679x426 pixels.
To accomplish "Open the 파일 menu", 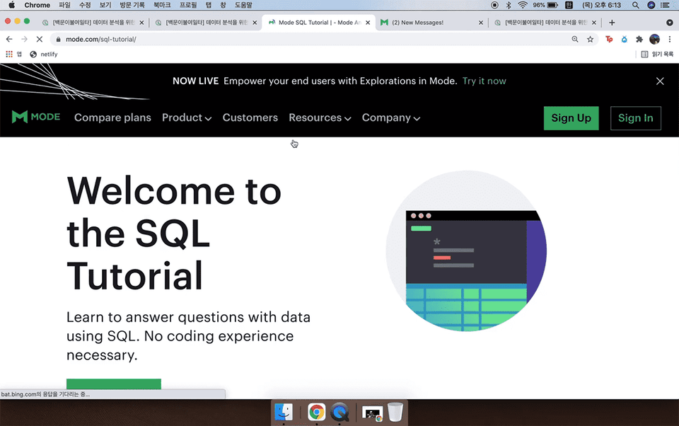I will (64, 5).
